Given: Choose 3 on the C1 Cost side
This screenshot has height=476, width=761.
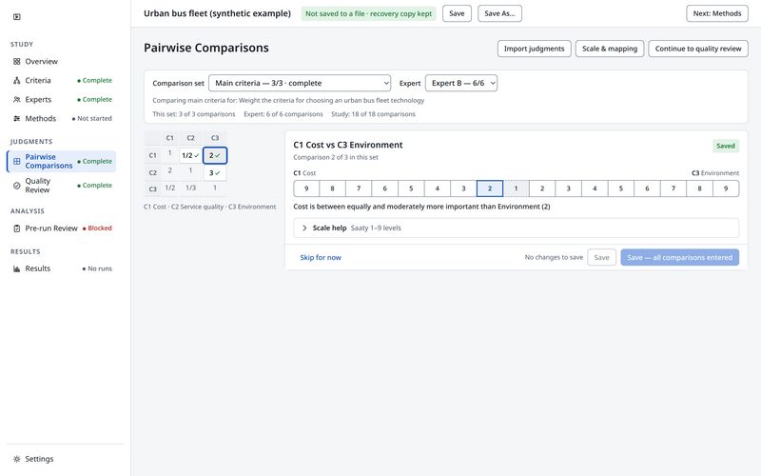Looking at the screenshot, I should (463, 188).
